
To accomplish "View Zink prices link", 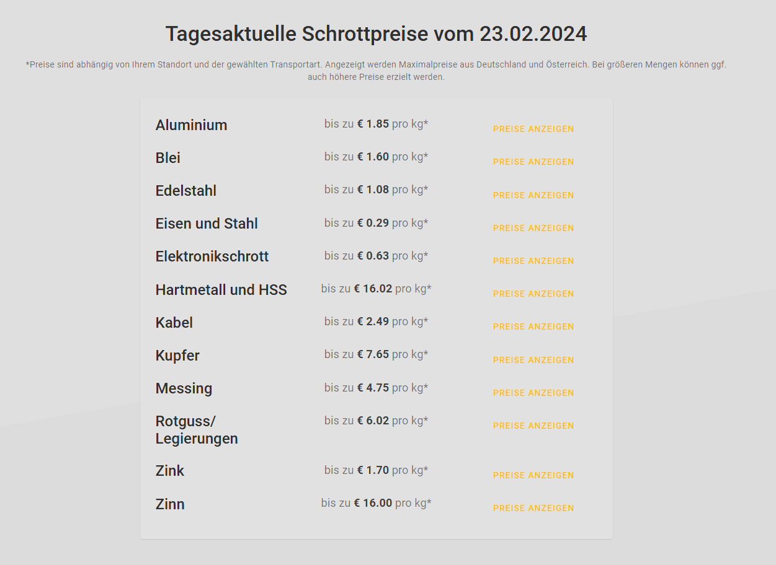I will click(x=533, y=475).
